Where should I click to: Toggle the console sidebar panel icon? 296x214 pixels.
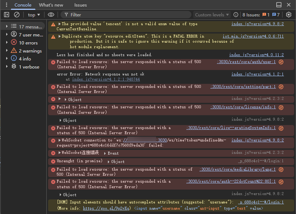click(7, 15)
